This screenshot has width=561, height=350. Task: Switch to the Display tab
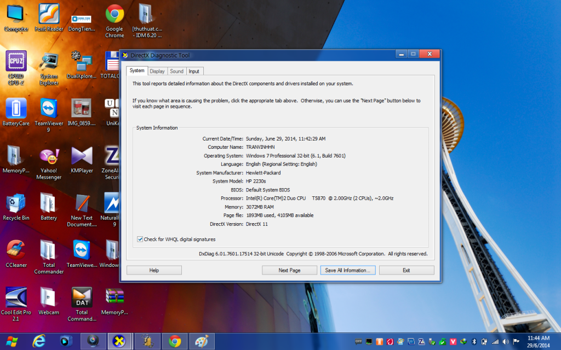tap(157, 71)
